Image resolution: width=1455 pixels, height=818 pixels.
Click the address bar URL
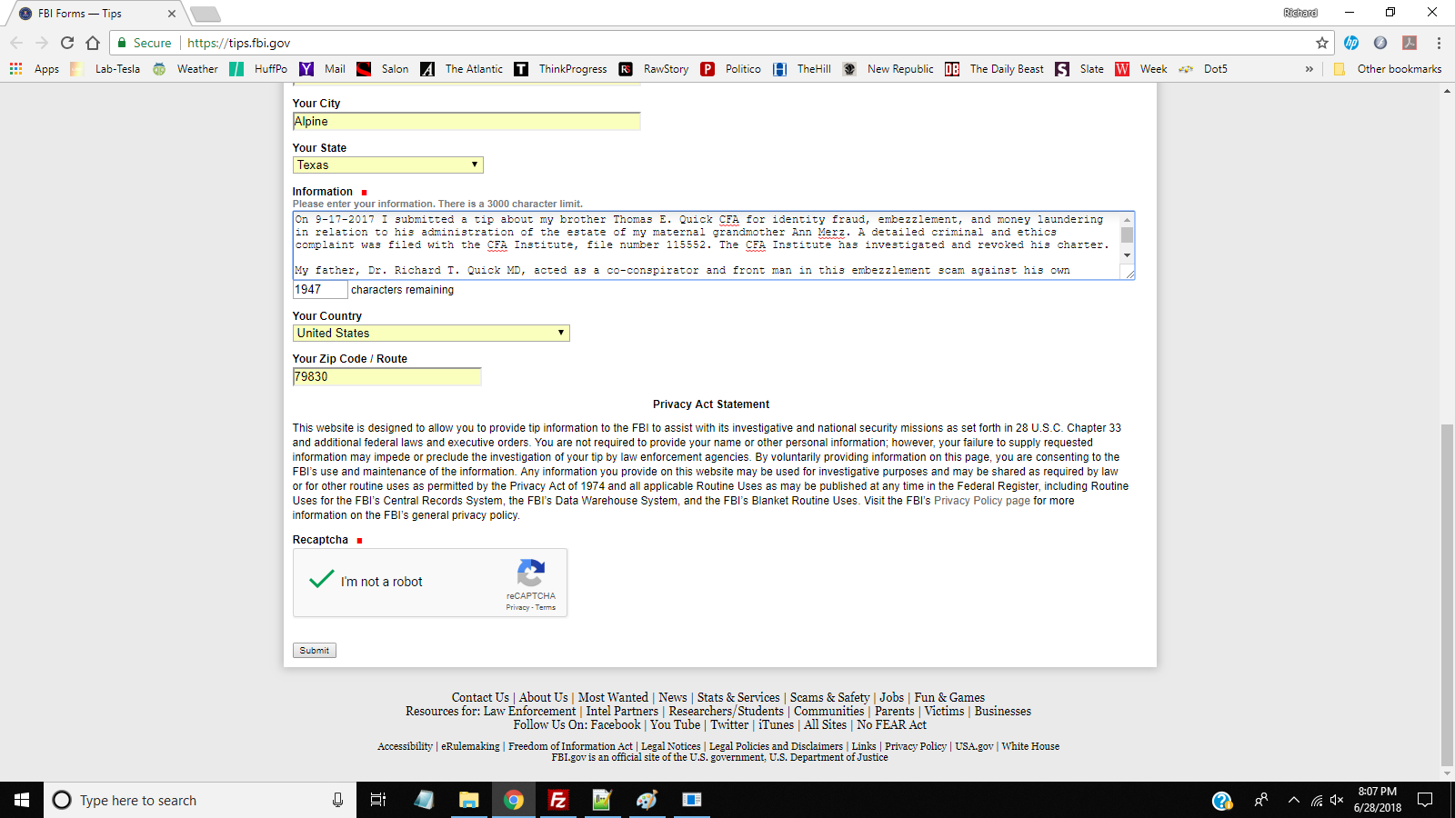tap(239, 43)
